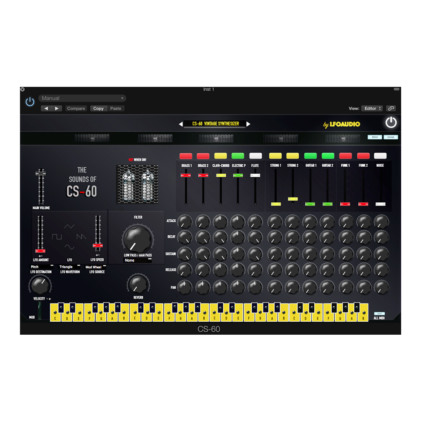Viewport: 422px width, 422px height.
Task: Go to previous preset with left arrow
Action: click(46, 109)
